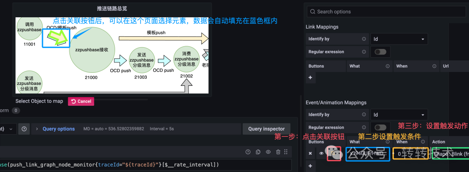Click info icon beside Event/Animation Identify by
The height and width of the screenshot is (172, 469).
point(364,115)
